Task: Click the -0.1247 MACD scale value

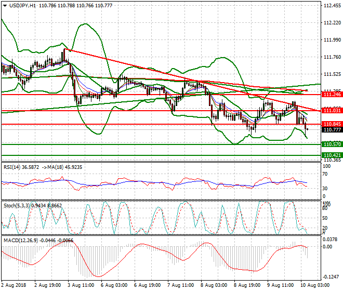Action: click(x=331, y=277)
